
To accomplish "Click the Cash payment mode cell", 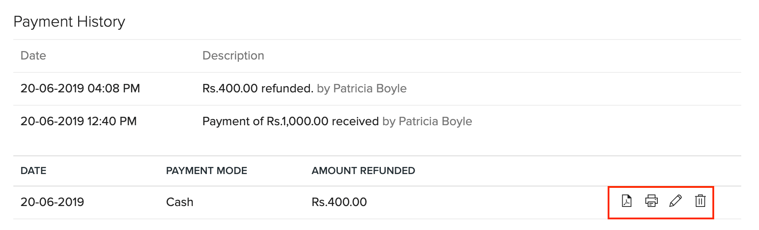I will click(x=179, y=202).
